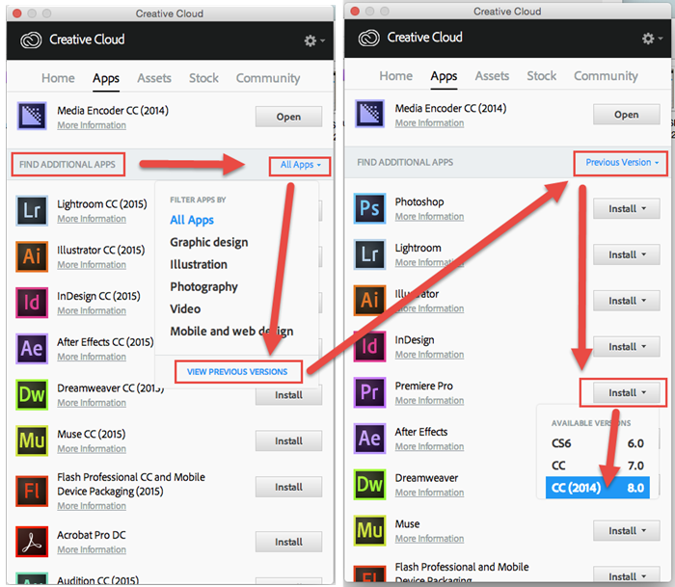Install Flash Professional CC (2015)
This screenshot has height=587, width=675.
(x=288, y=487)
